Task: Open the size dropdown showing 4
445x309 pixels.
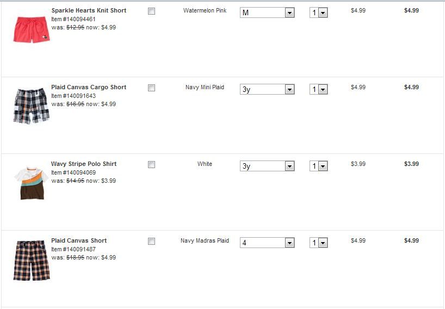Action: [267, 243]
